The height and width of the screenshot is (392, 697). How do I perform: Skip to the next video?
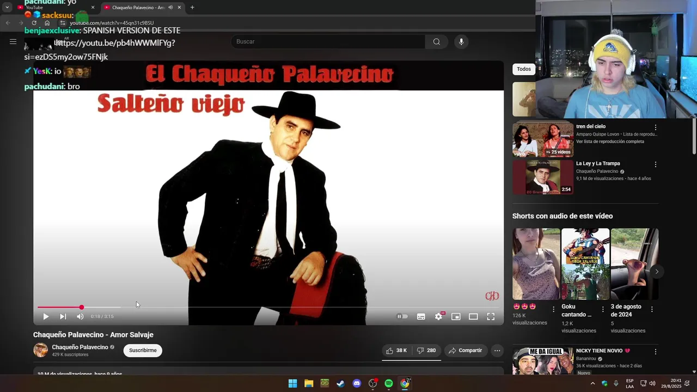click(63, 316)
